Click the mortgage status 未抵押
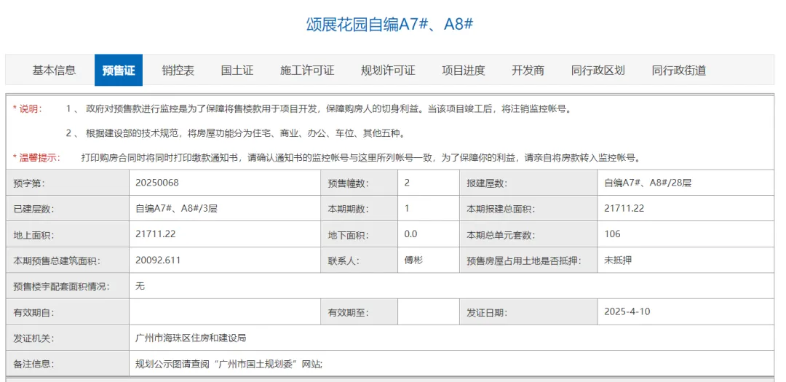Screen dimensions: 786x382 point(617,260)
